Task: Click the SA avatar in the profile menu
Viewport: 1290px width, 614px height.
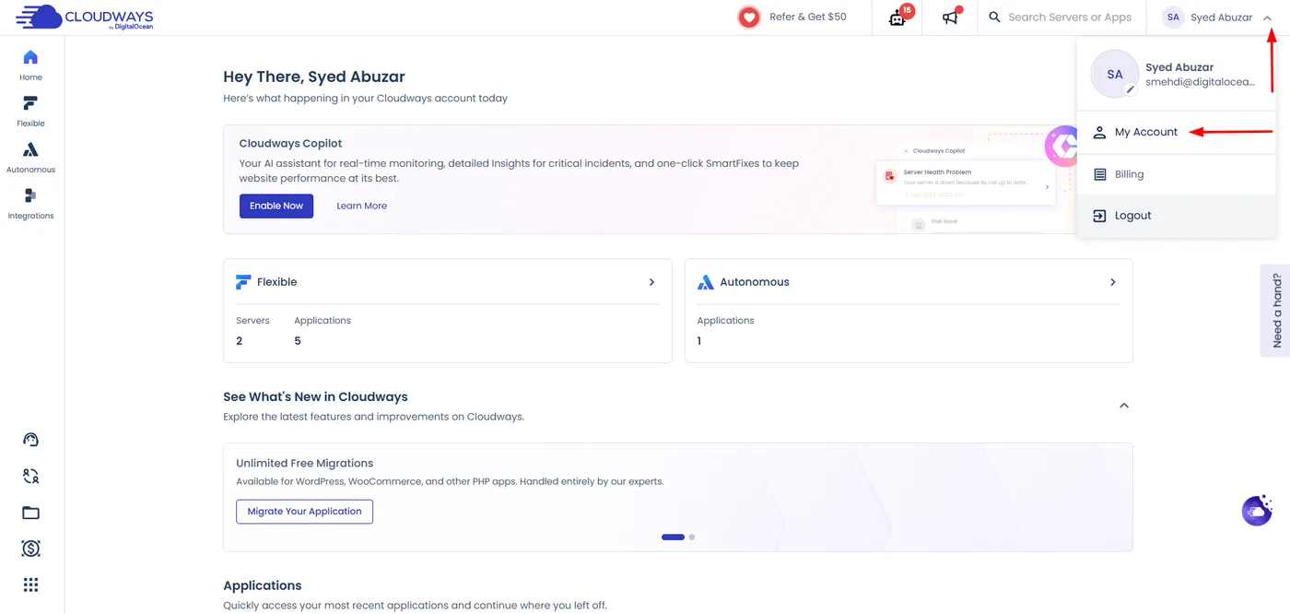Action: coord(1115,74)
